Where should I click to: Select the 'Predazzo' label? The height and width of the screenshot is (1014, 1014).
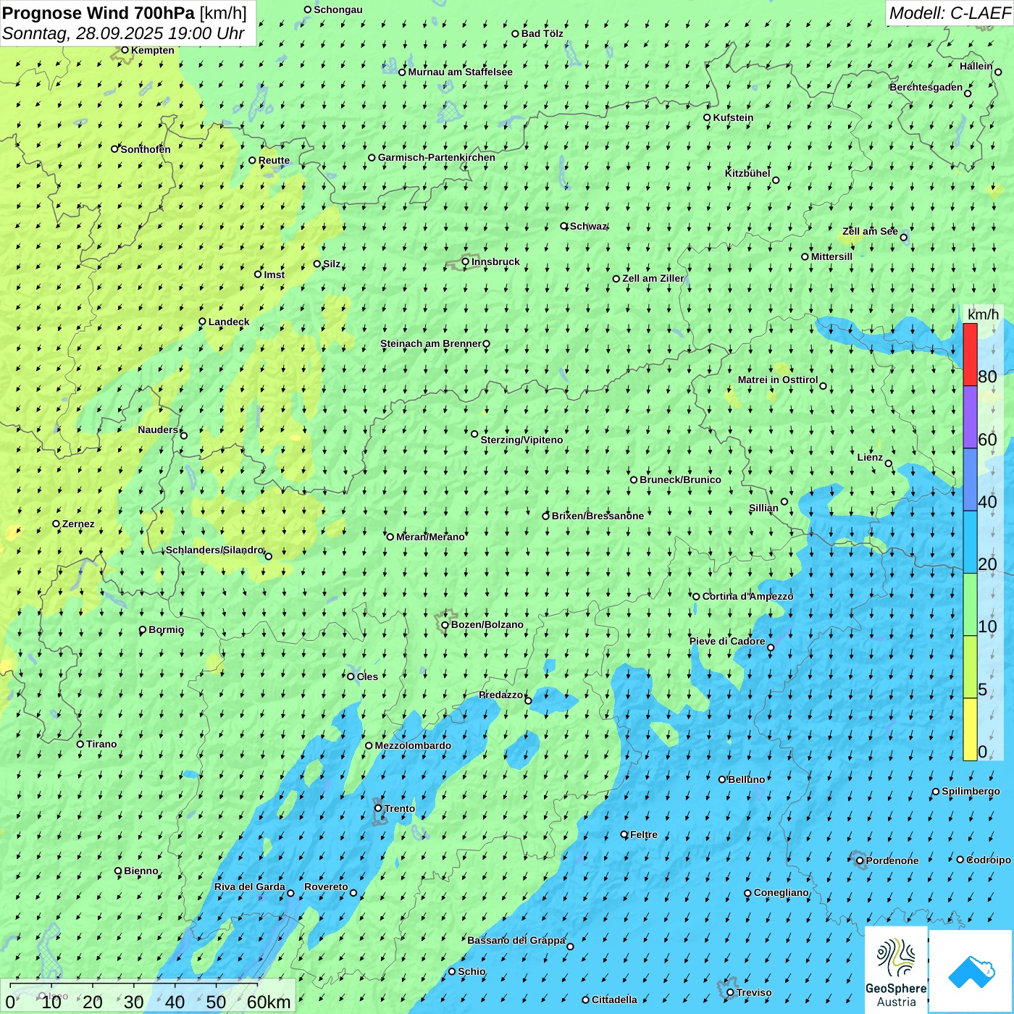pyautogui.click(x=500, y=695)
